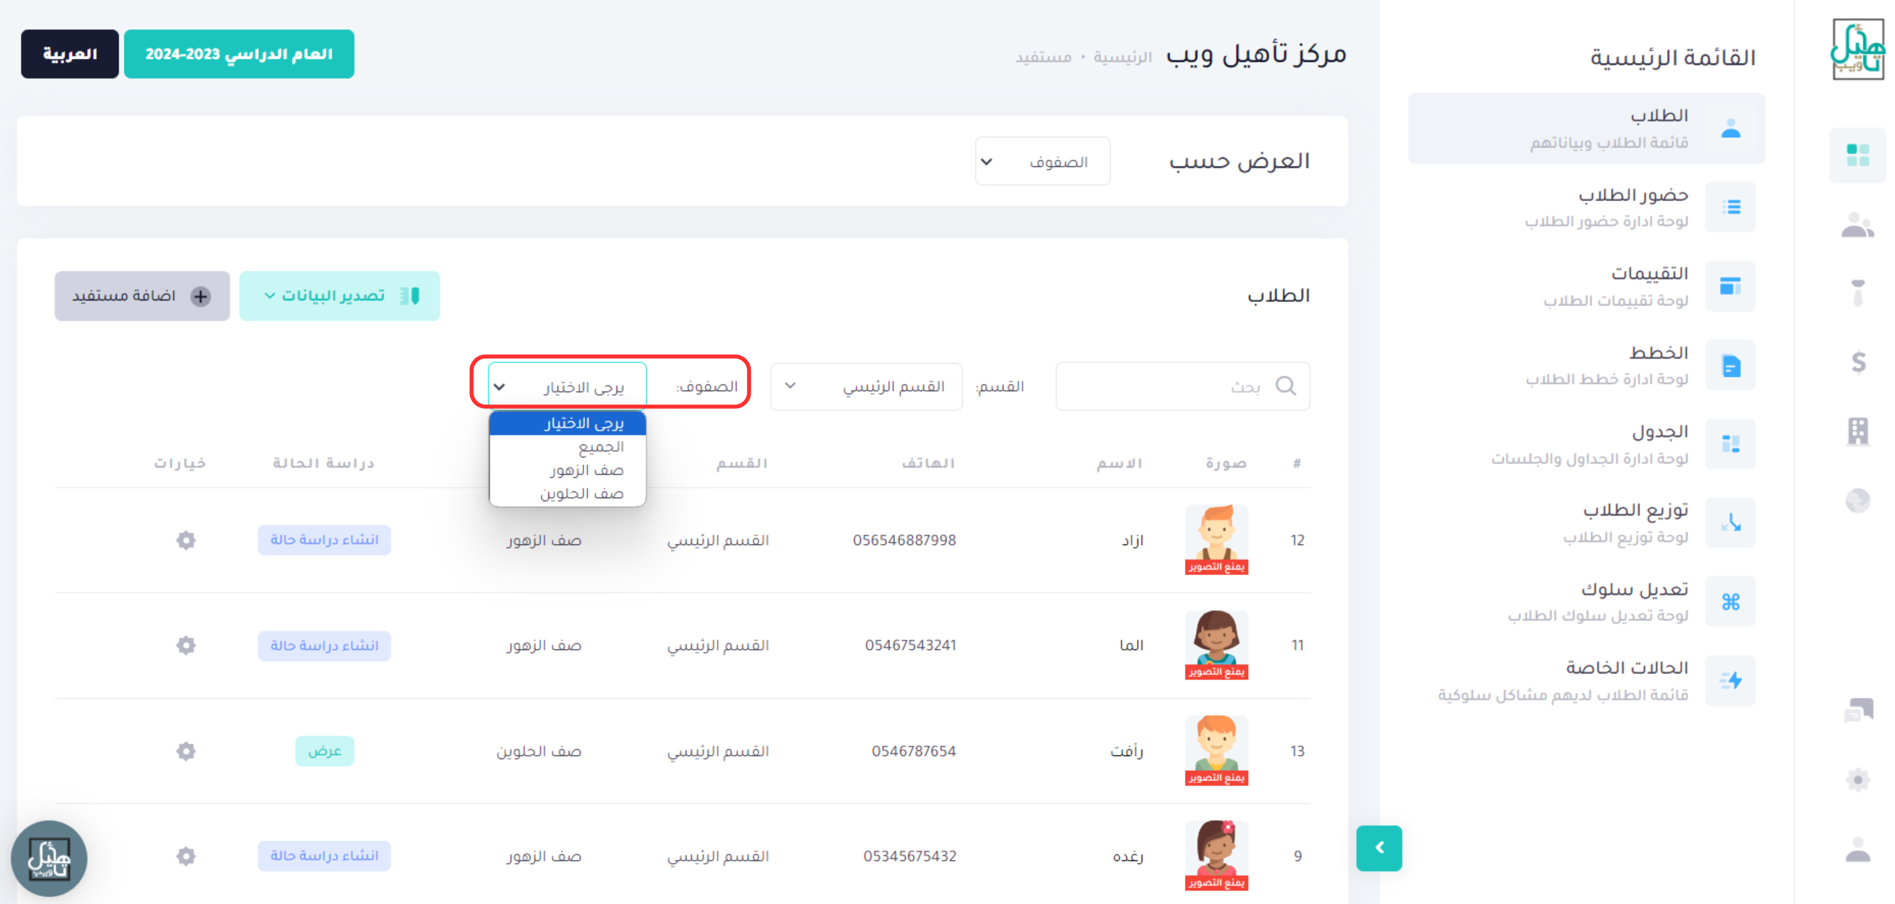Open the العرض حسب الصفوف dropdown
The image size is (1895, 904).
click(x=1042, y=161)
